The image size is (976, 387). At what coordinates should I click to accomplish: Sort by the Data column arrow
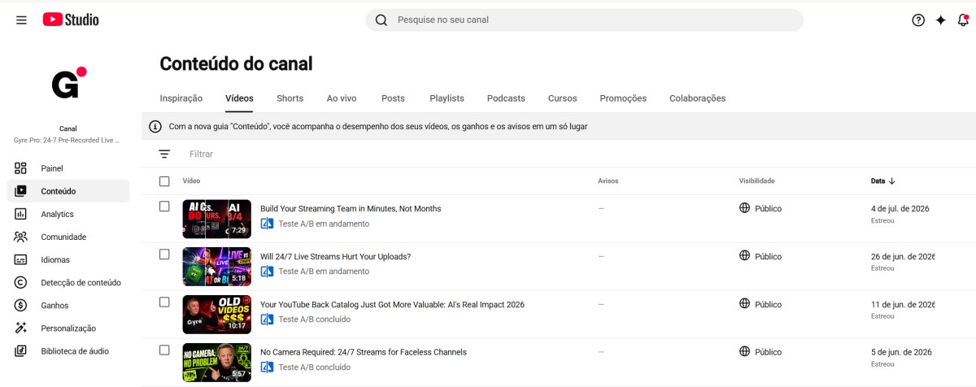[x=891, y=181]
